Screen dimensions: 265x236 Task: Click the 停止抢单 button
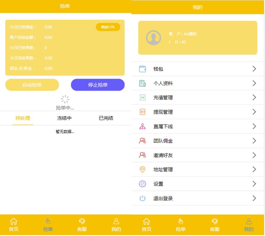(x=98, y=85)
